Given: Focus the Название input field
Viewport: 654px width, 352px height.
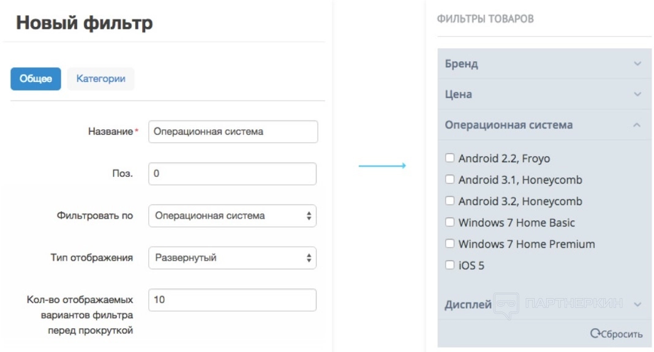Looking at the screenshot, I should click(233, 131).
